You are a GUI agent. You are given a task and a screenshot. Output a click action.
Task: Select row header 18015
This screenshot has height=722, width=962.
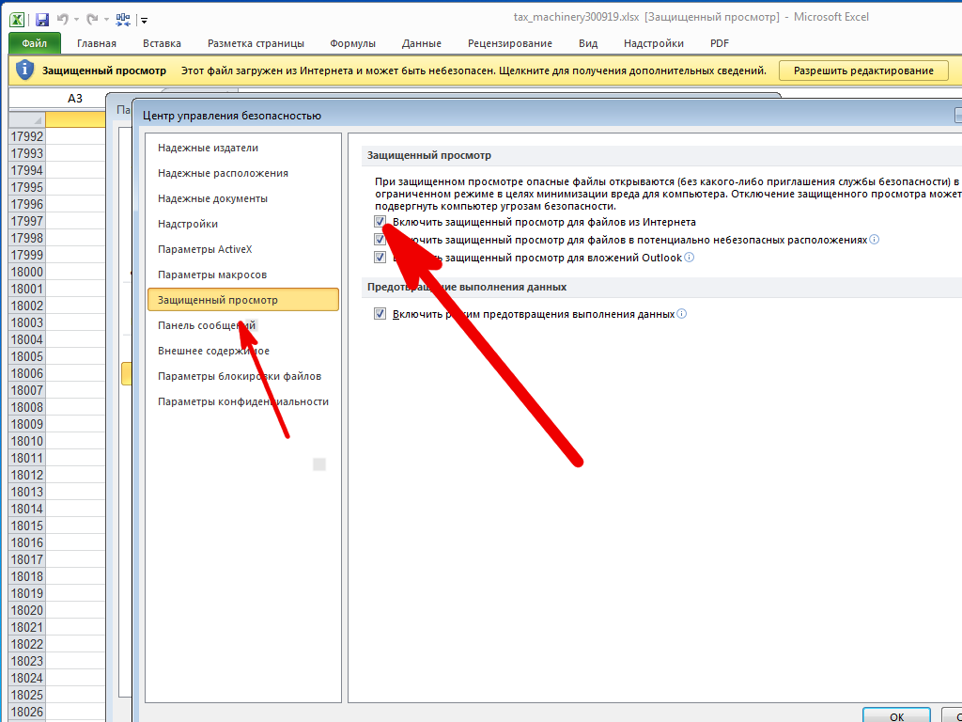[x=27, y=526]
